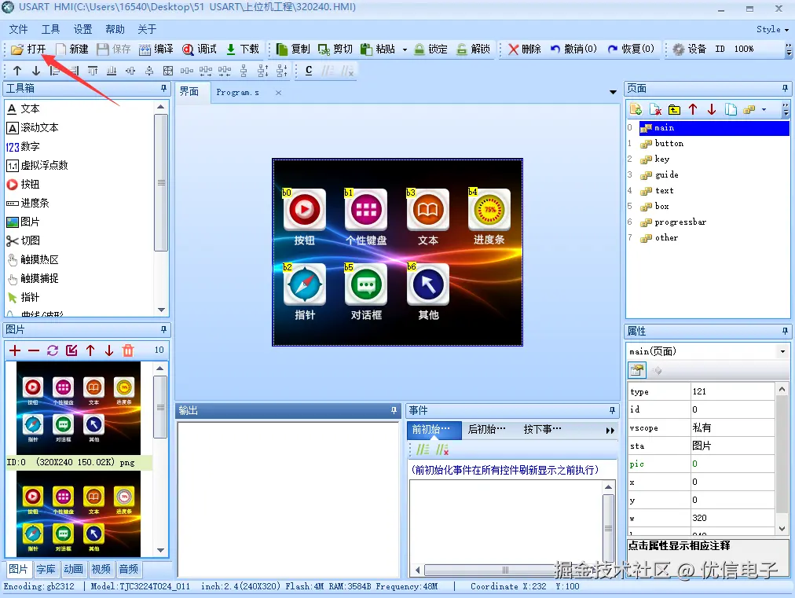
Task: Start 调试 debug mode
Action: 200,49
